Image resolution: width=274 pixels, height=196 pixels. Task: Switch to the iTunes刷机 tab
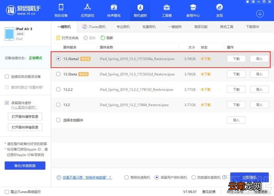click(94, 27)
